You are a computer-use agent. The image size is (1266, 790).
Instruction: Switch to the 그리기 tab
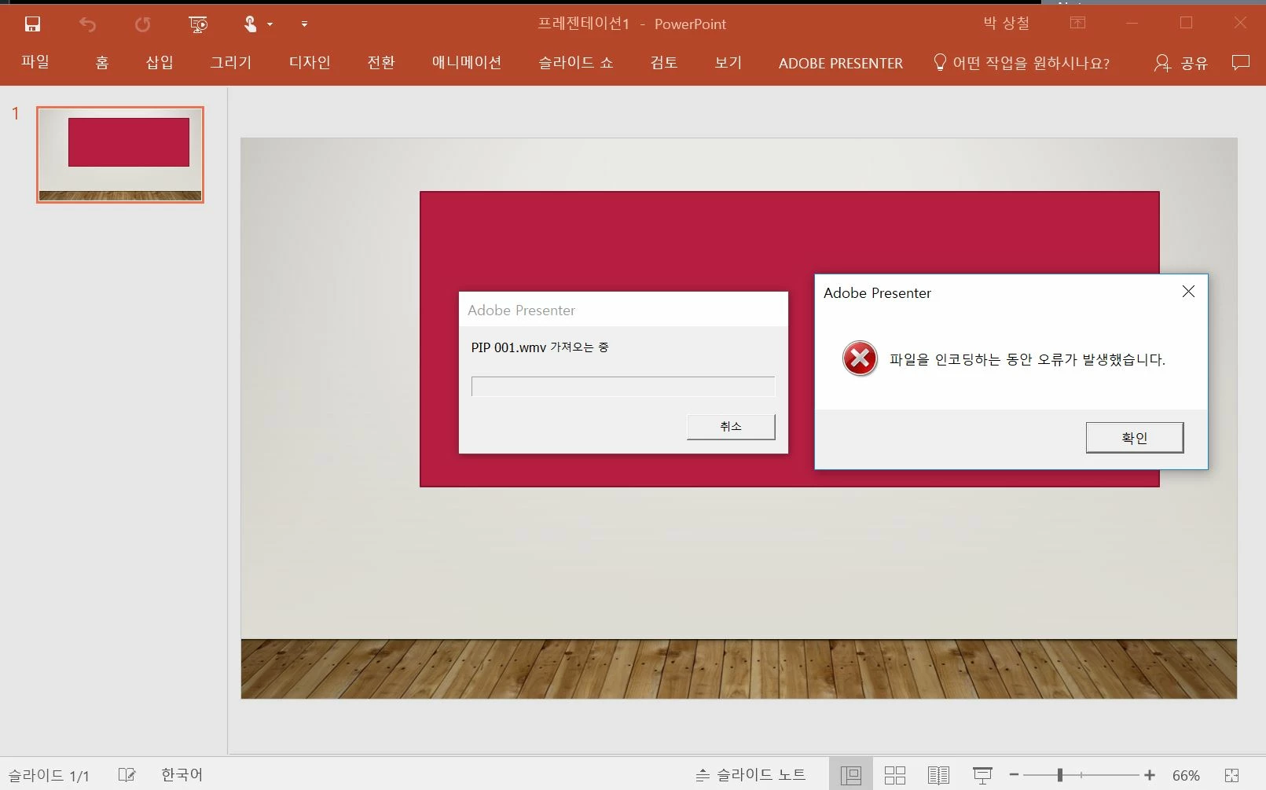[231, 63]
